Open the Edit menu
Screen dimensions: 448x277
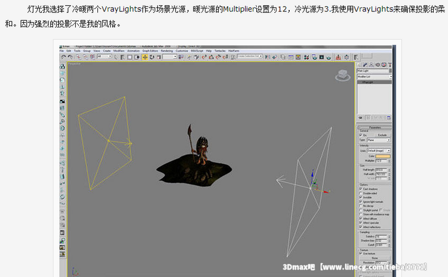point(69,51)
